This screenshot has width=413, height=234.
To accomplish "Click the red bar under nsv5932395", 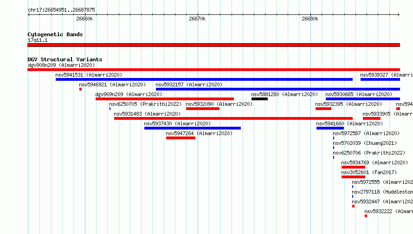I will pos(323,109).
